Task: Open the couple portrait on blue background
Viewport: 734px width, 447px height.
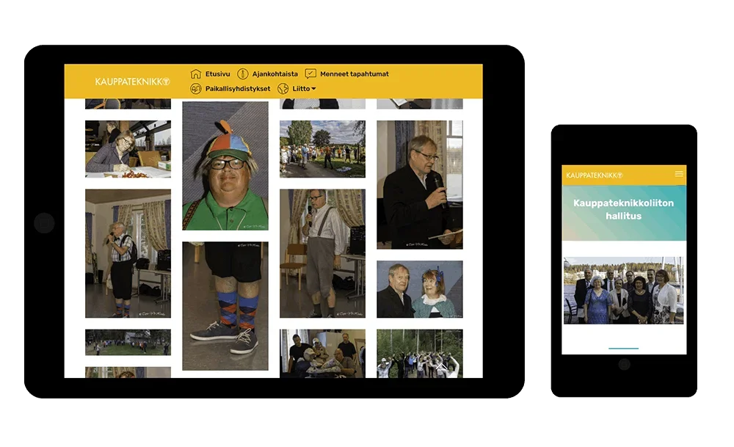Action: pyautogui.click(x=420, y=289)
